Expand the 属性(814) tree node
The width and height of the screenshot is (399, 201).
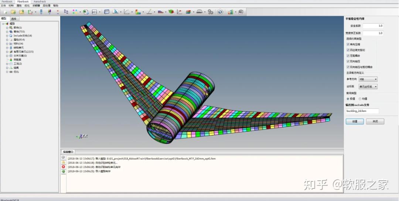pos(7,40)
